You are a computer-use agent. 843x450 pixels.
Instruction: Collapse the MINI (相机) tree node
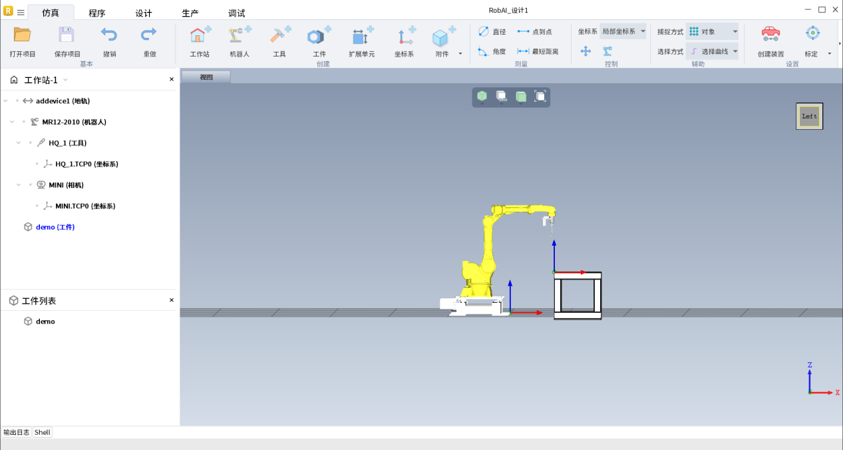(19, 185)
